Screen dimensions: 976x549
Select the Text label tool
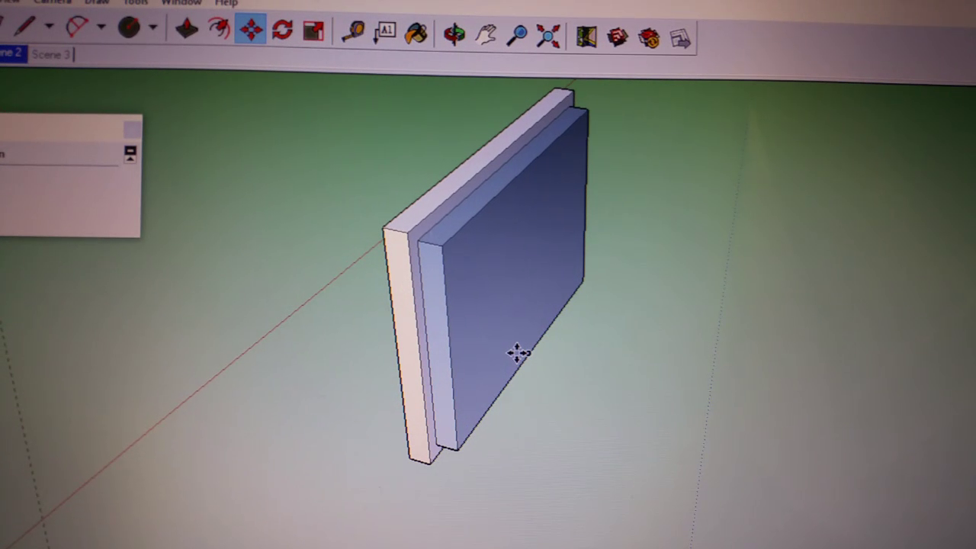(x=385, y=32)
